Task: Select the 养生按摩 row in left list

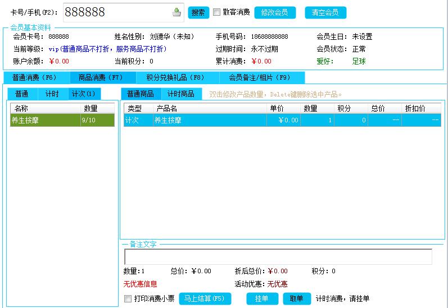Action: 62,120
